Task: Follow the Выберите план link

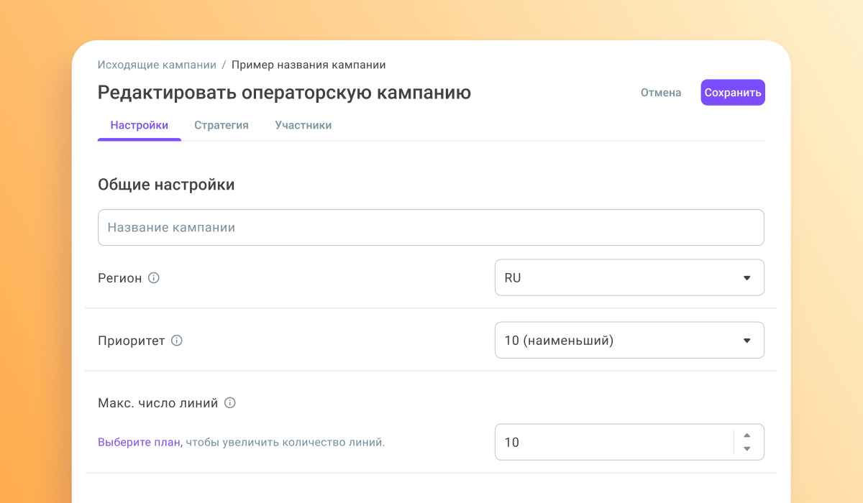Action: point(140,443)
